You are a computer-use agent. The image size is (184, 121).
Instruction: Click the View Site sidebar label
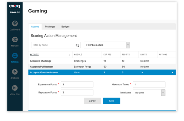click(x=15, y=94)
